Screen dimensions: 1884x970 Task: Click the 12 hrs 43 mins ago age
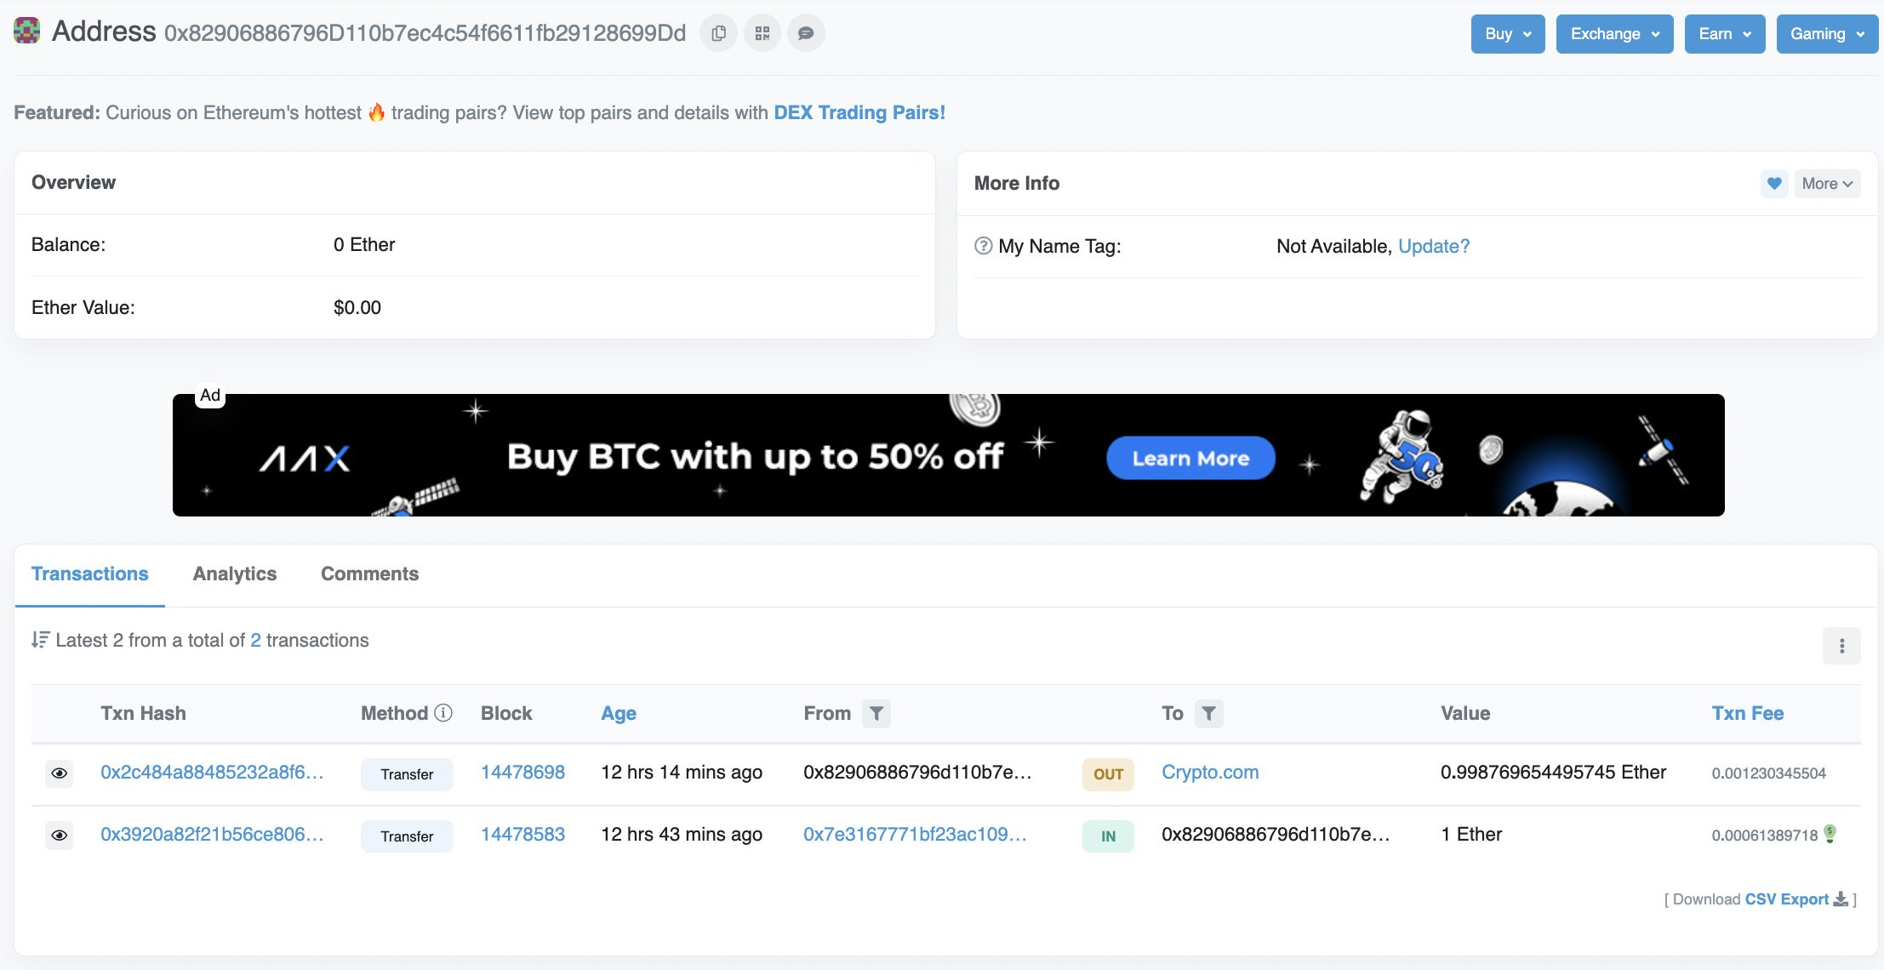[682, 835]
